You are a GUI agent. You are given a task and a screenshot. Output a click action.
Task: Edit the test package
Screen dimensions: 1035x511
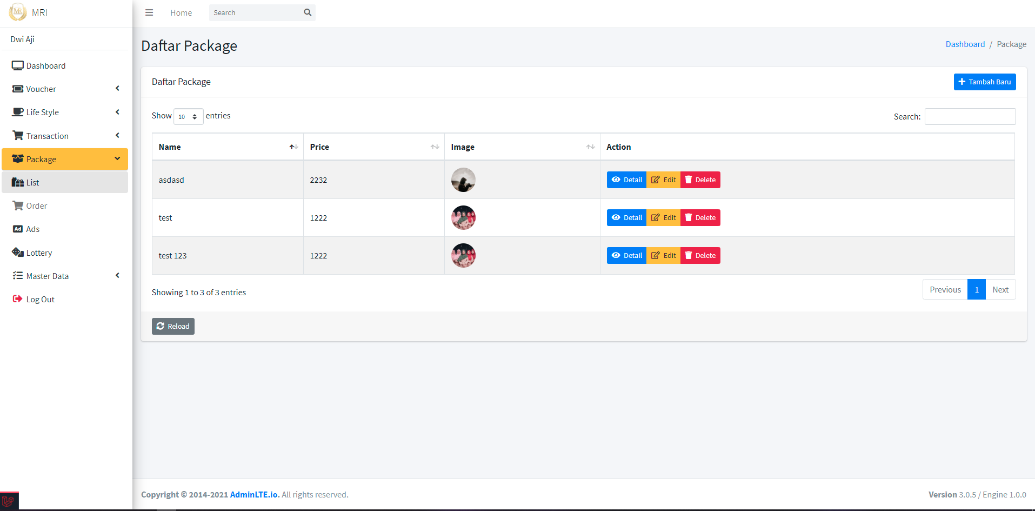663,217
